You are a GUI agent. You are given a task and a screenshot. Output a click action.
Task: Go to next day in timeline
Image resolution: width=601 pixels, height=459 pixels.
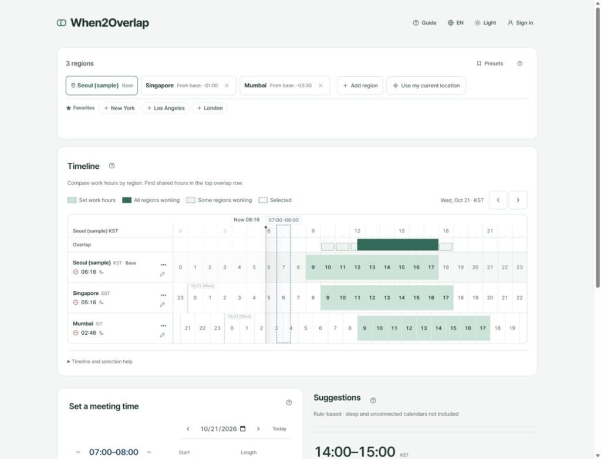518,200
